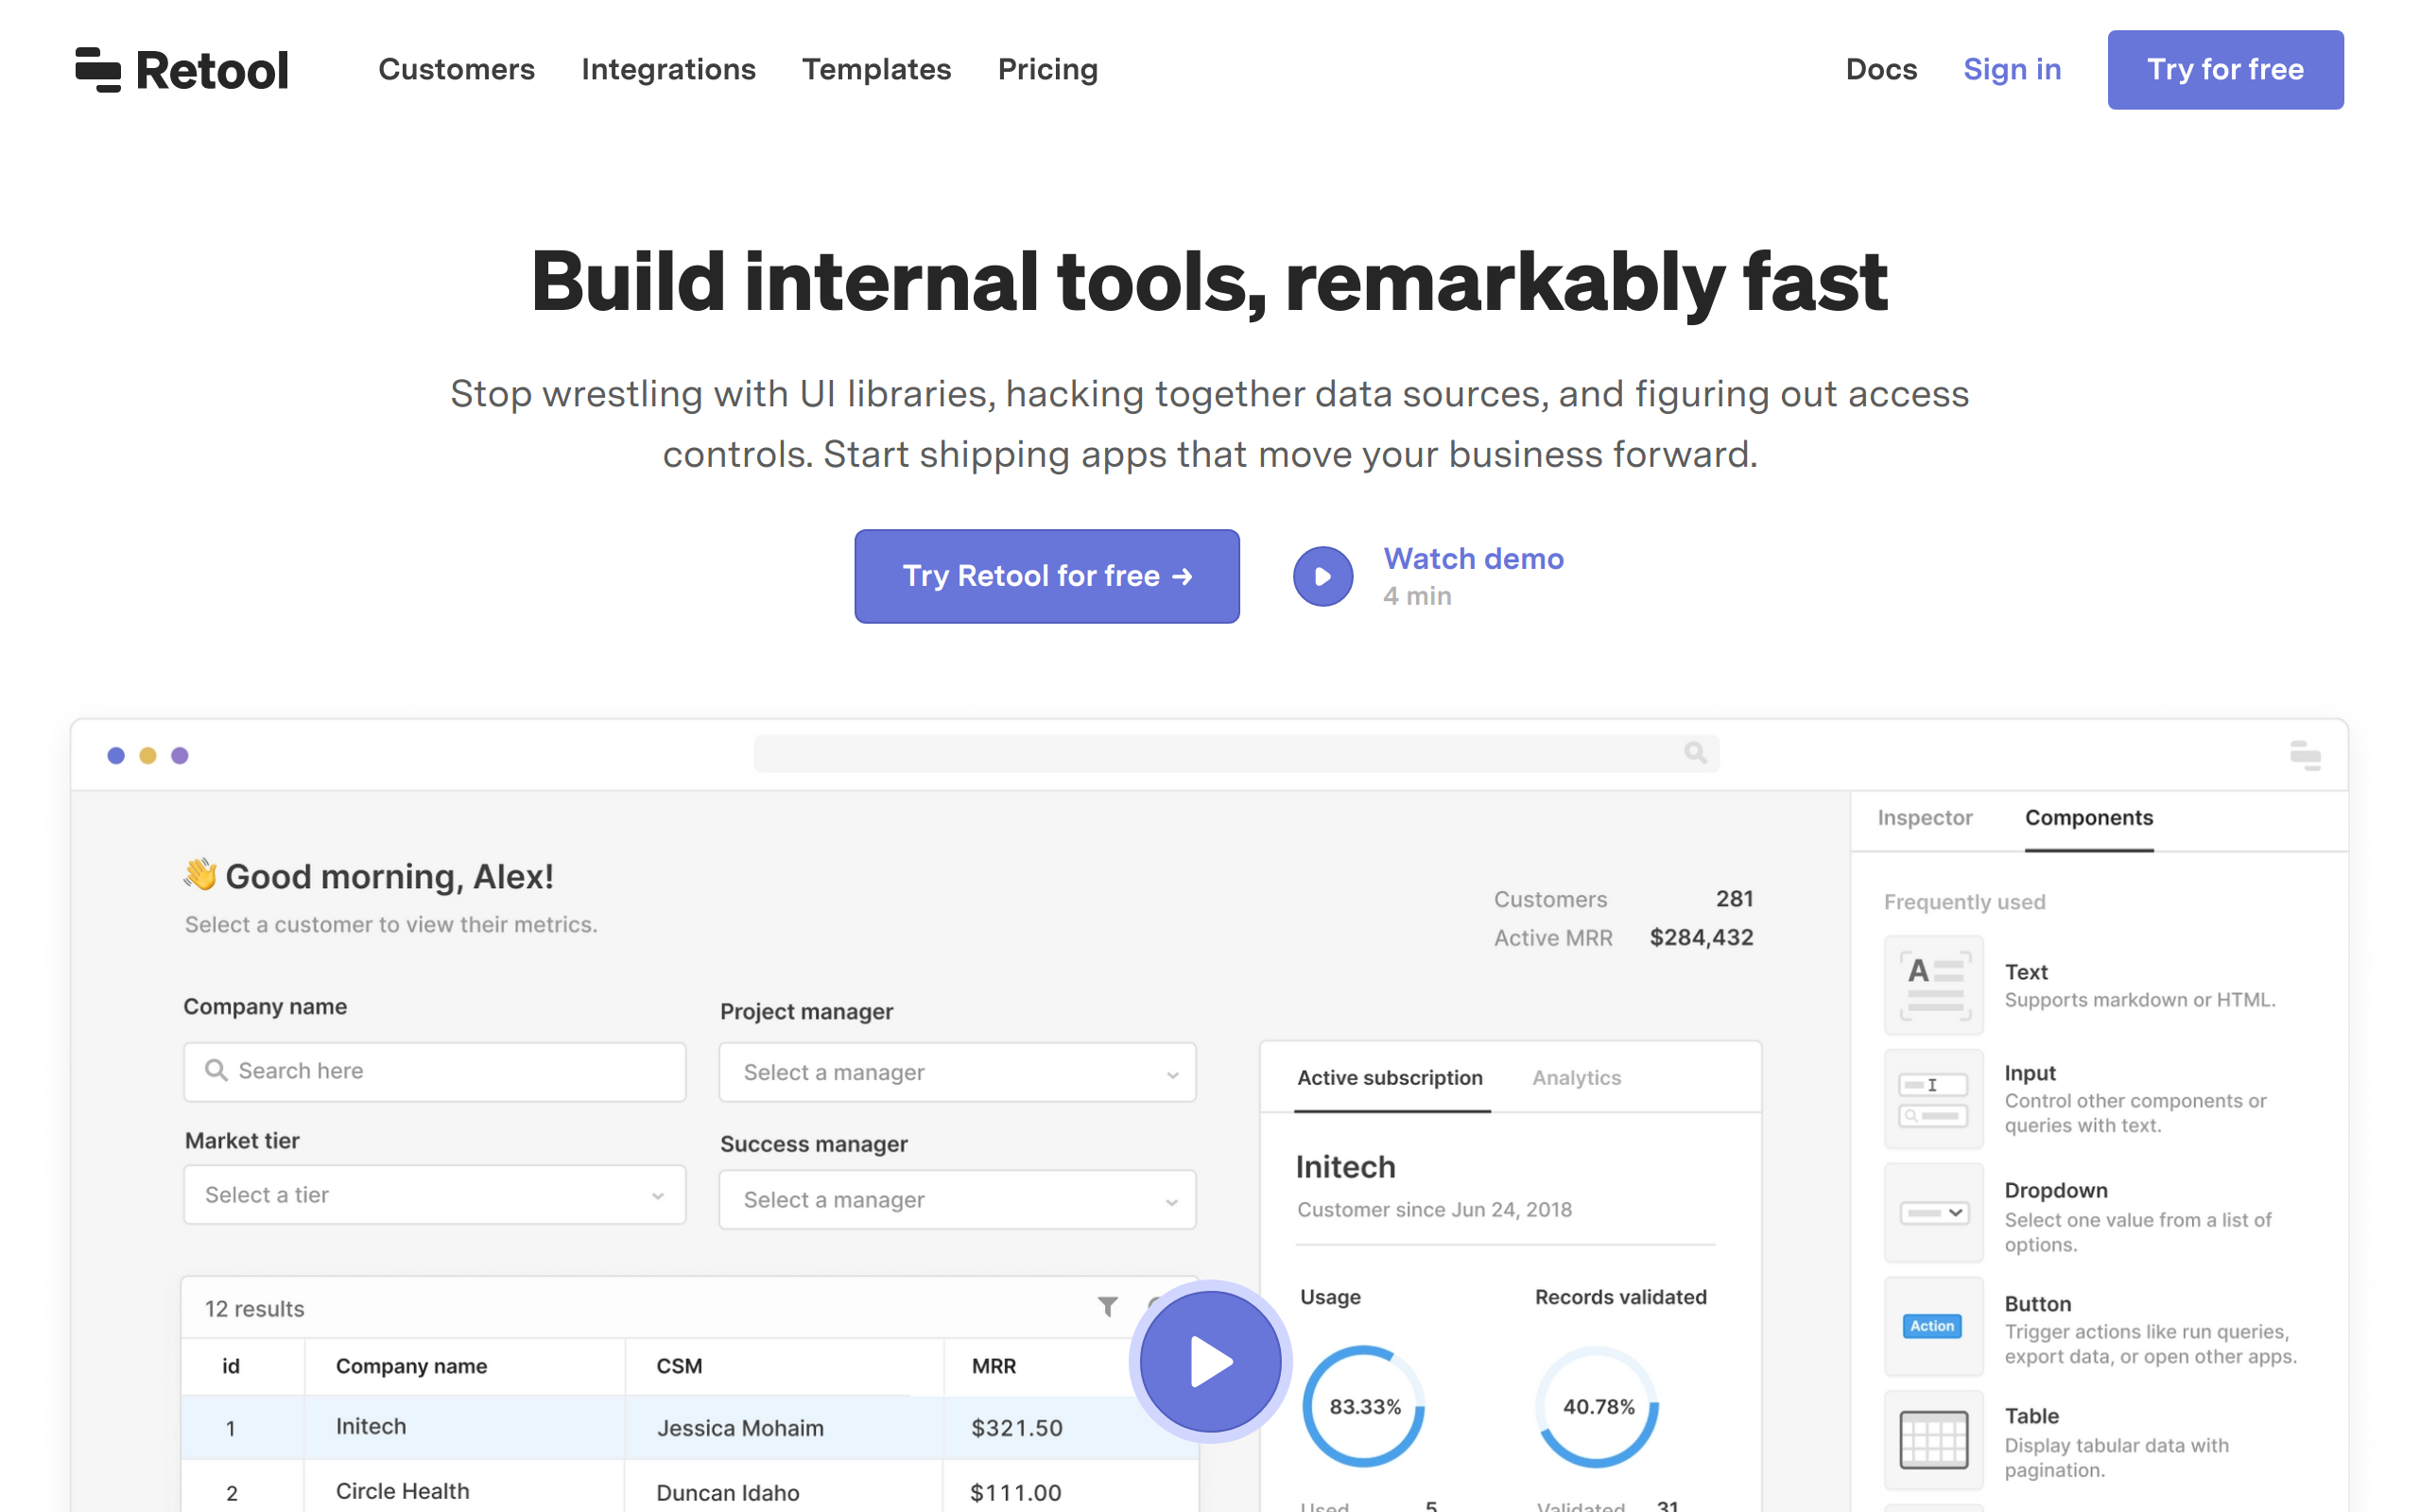This screenshot has height=1512, width=2420.
Task: Click Try Retool for free button
Action: point(1047,575)
